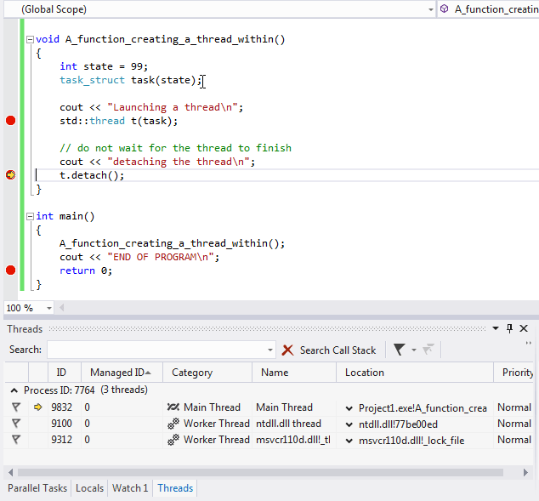Click the Threads horizontal scrollbar right arrow

click(x=525, y=472)
